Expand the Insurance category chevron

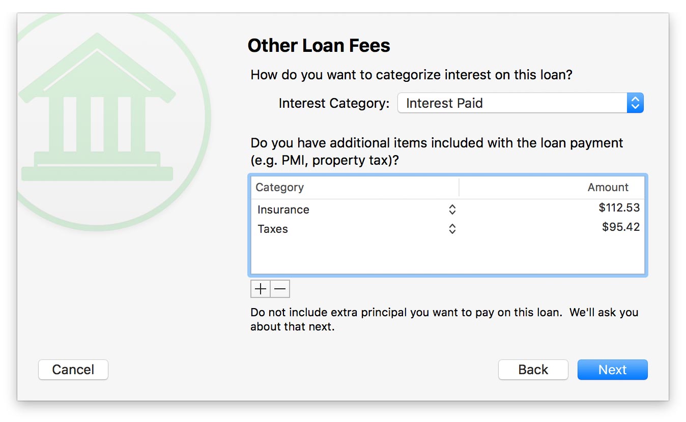click(452, 209)
